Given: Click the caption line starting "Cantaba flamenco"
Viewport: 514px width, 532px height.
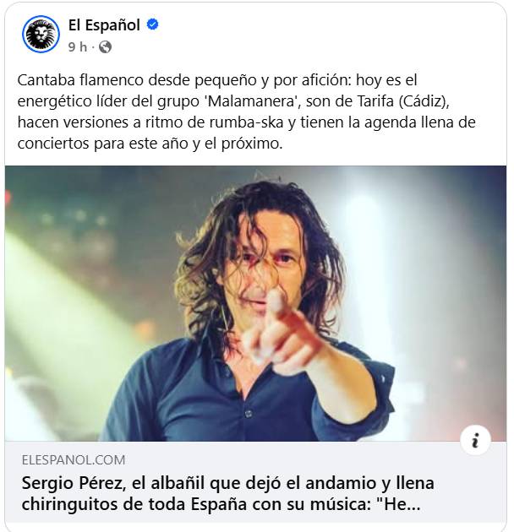Looking at the screenshot, I should [217, 80].
